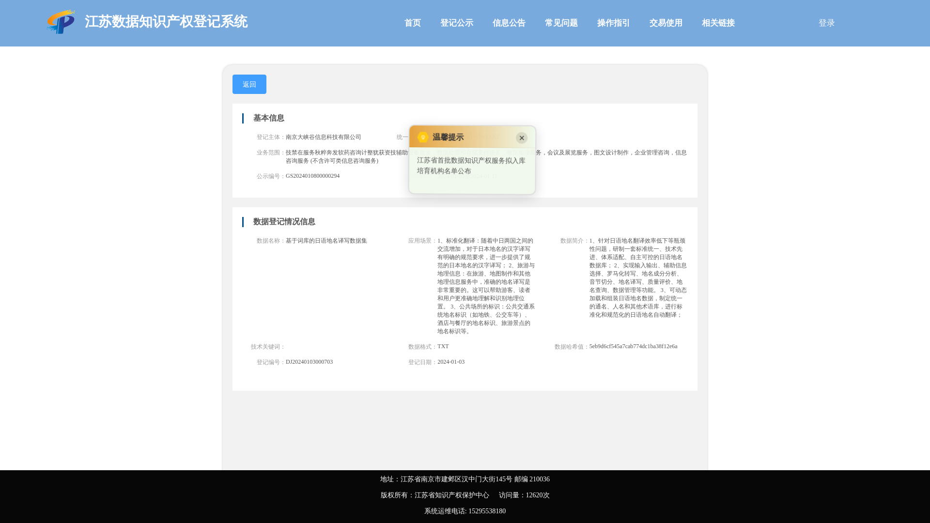The height and width of the screenshot is (523, 930).
Task: Open the 相关链接 menu item
Action: point(718,23)
